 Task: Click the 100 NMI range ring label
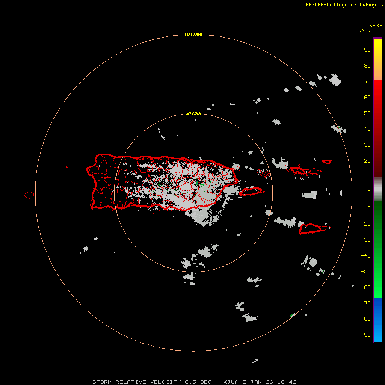point(193,34)
